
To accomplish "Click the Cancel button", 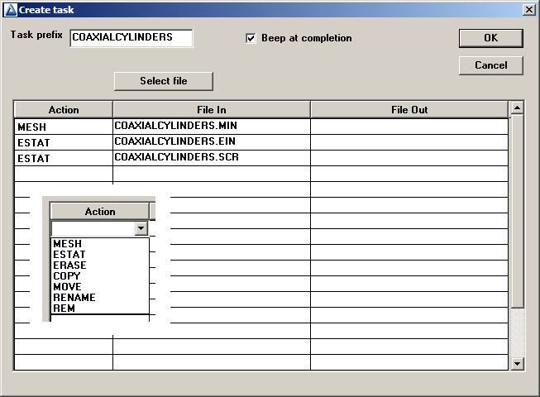I will click(490, 65).
